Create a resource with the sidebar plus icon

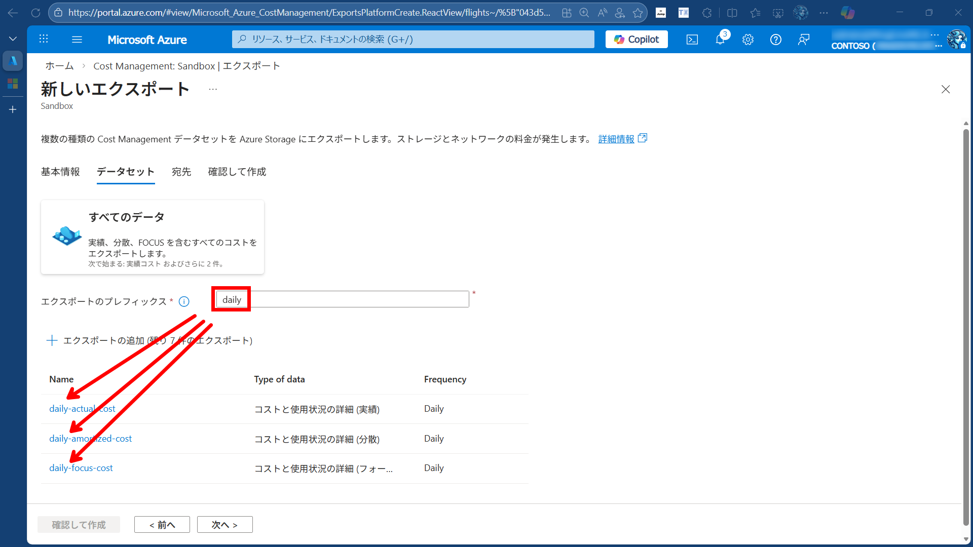(x=13, y=109)
